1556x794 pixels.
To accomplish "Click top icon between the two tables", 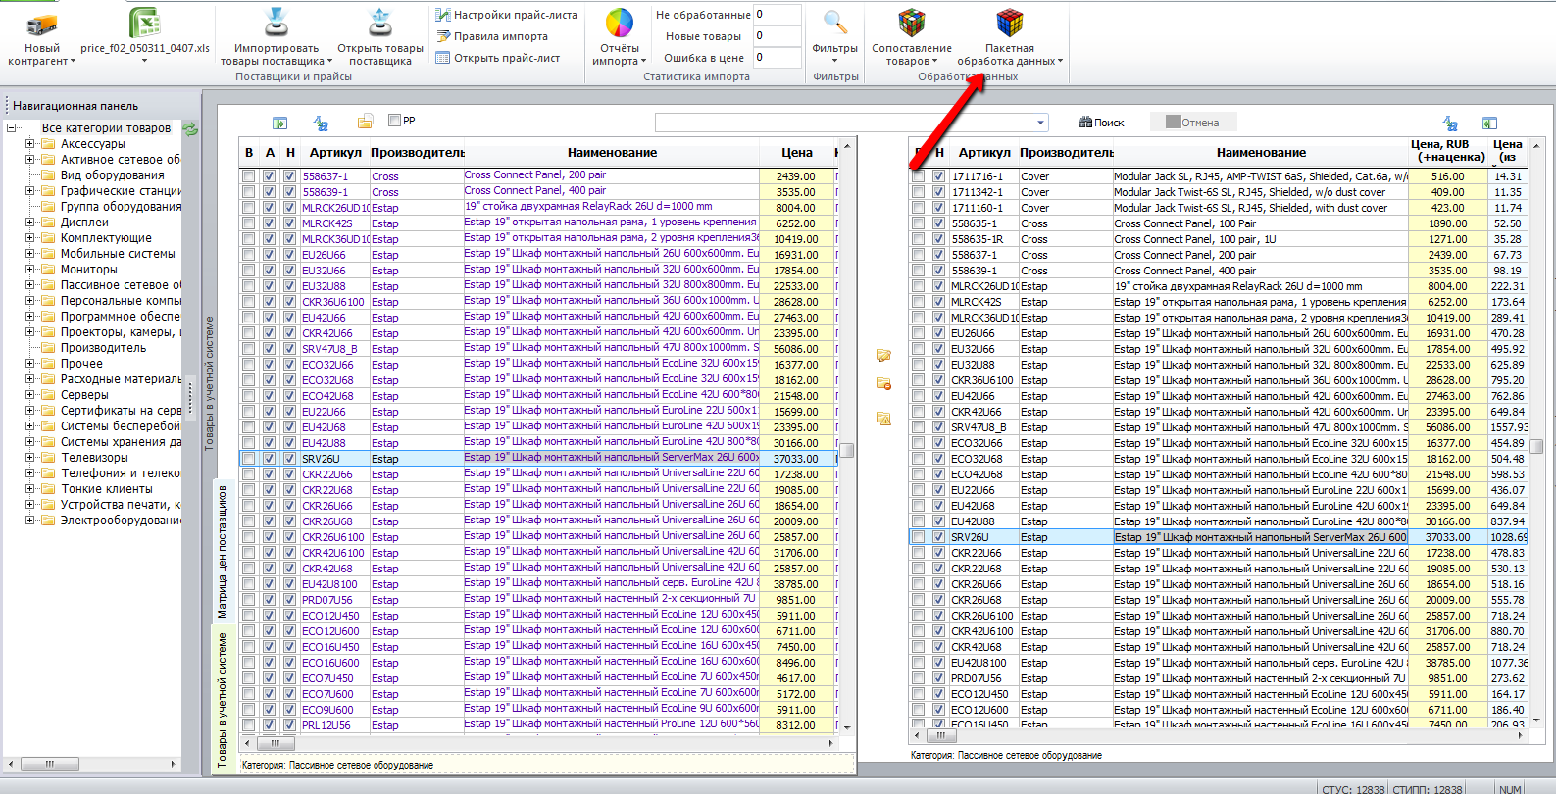I will pyautogui.click(x=883, y=355).
